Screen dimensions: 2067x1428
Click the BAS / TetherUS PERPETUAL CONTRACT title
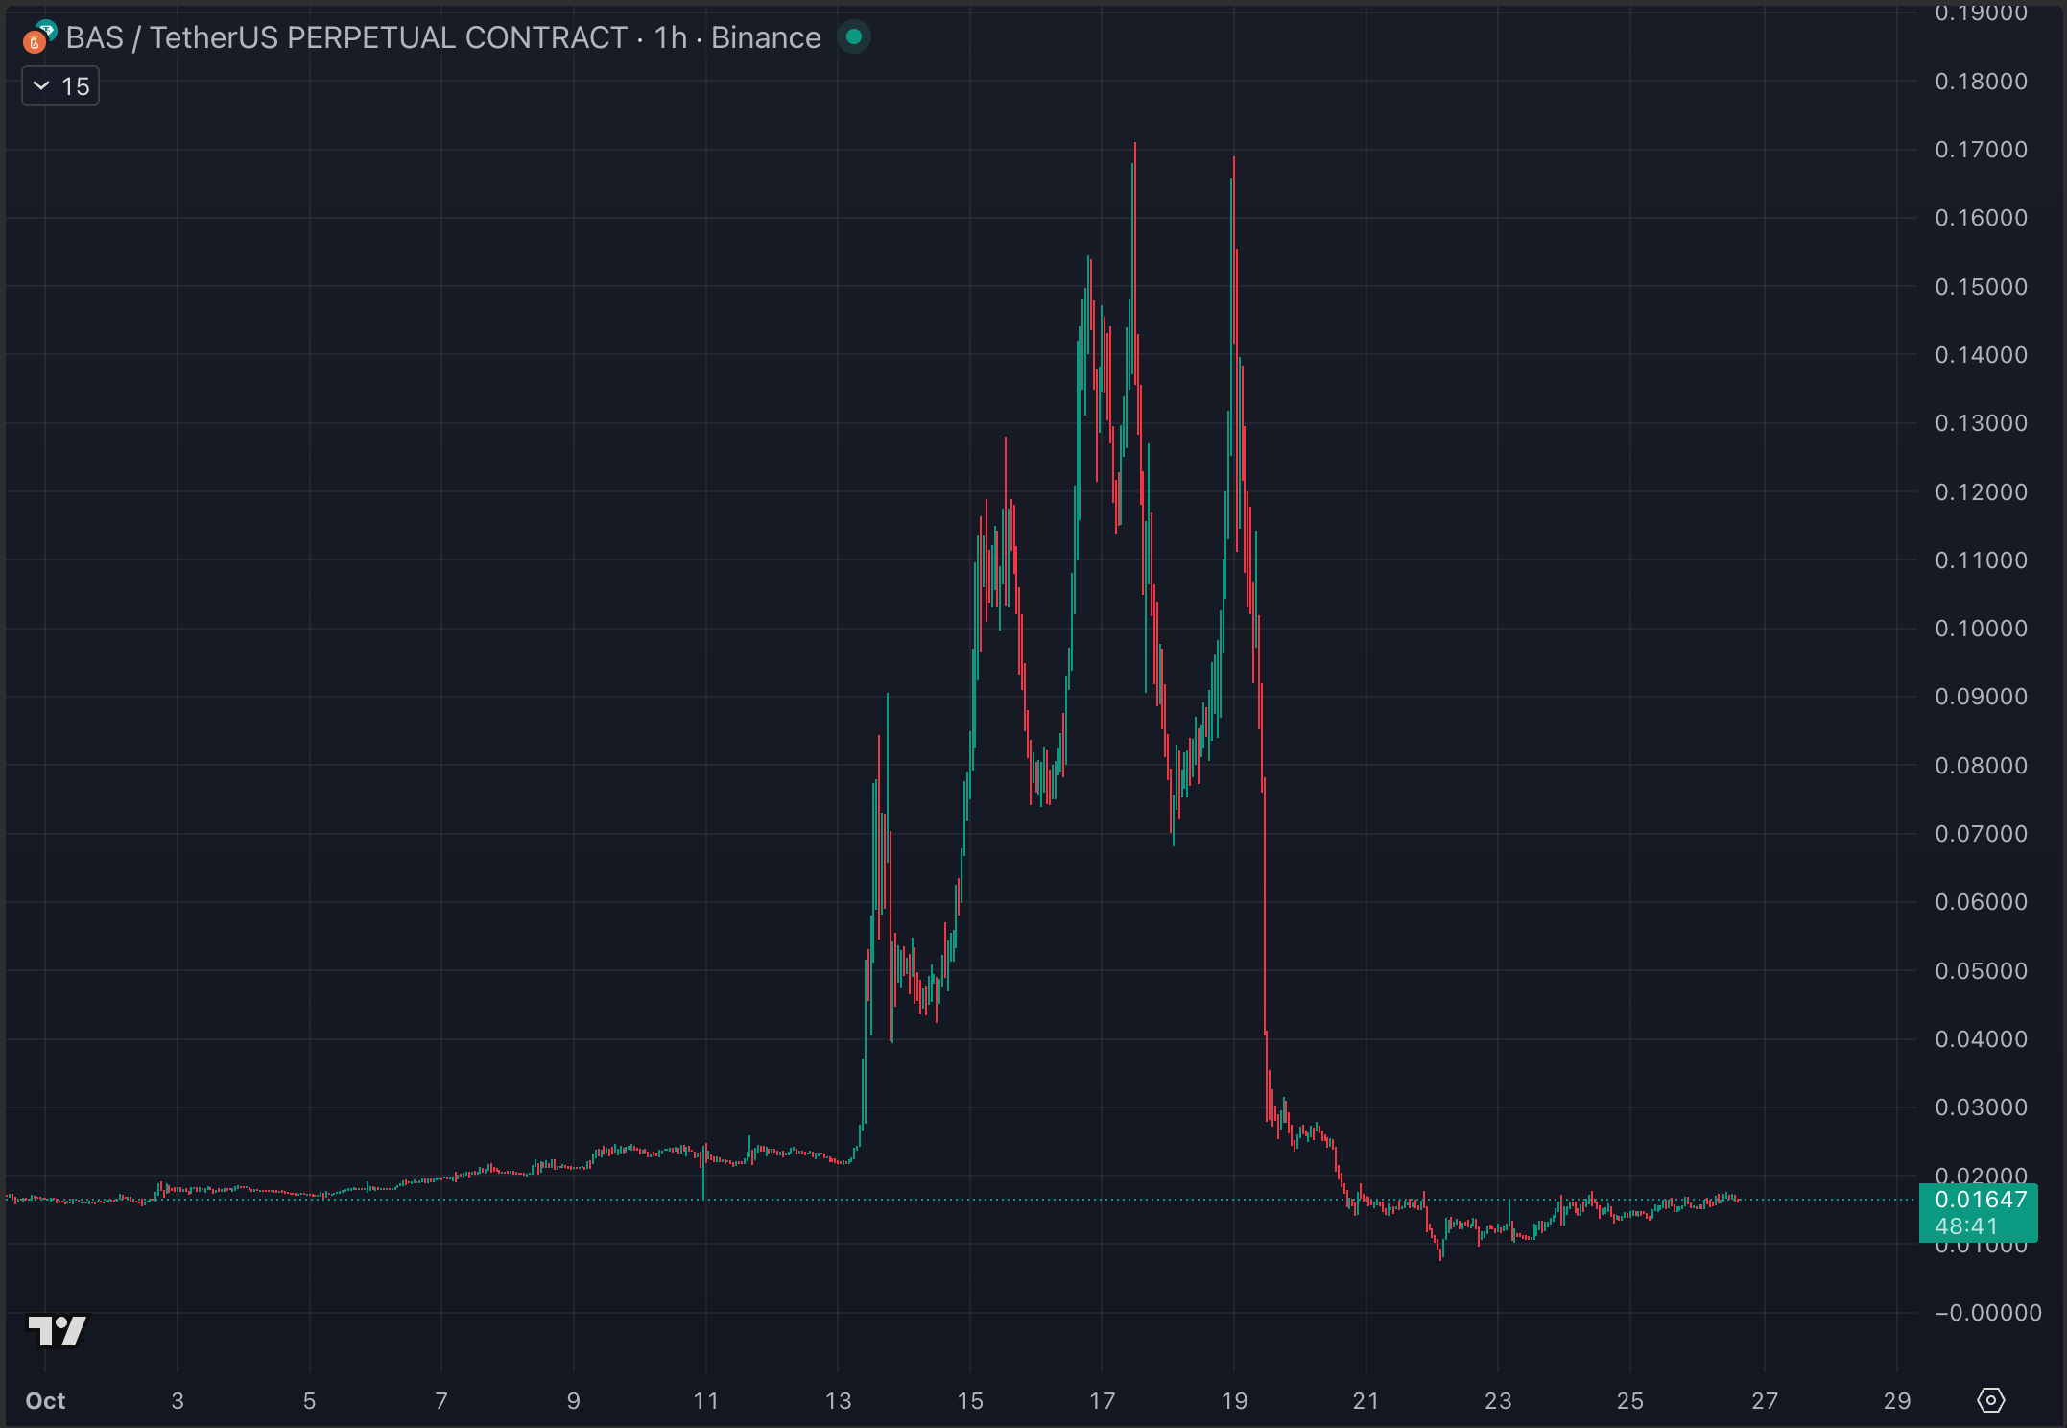click(345, 37)
